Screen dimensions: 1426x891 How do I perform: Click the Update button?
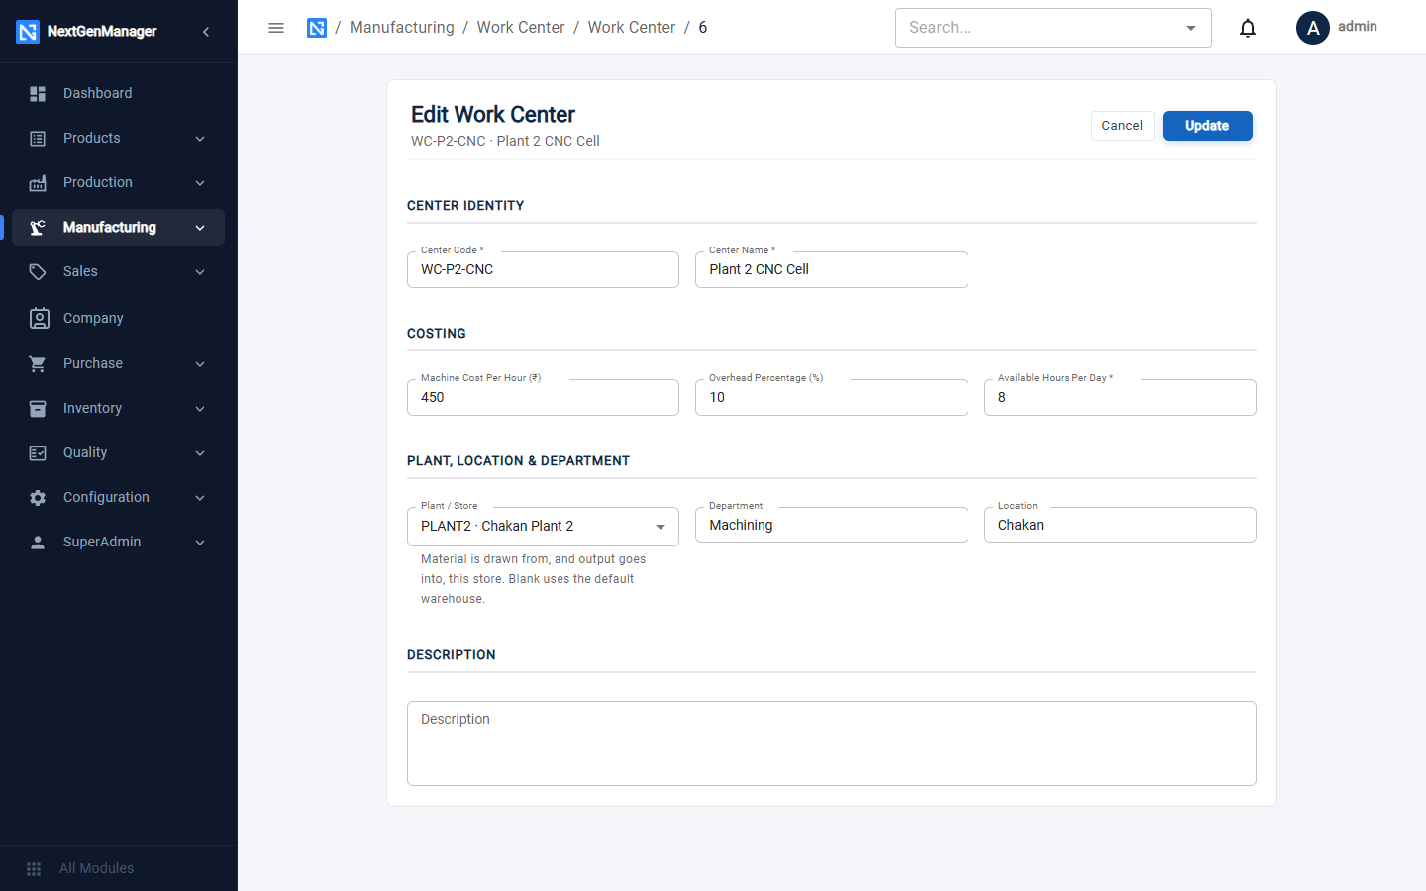pyautogui.click(x=1207, y=126)
